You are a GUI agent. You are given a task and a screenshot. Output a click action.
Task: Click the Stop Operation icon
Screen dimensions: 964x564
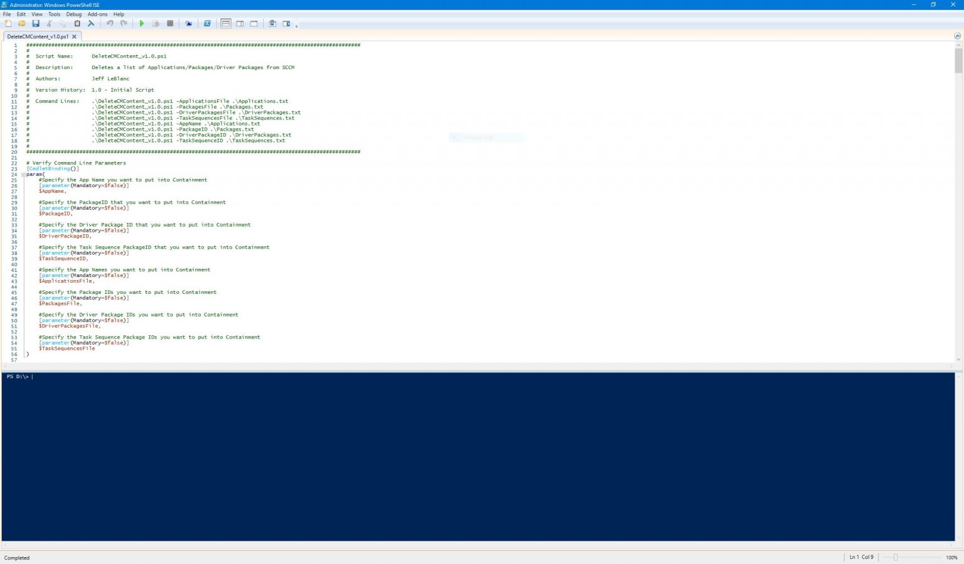point(169,23)
